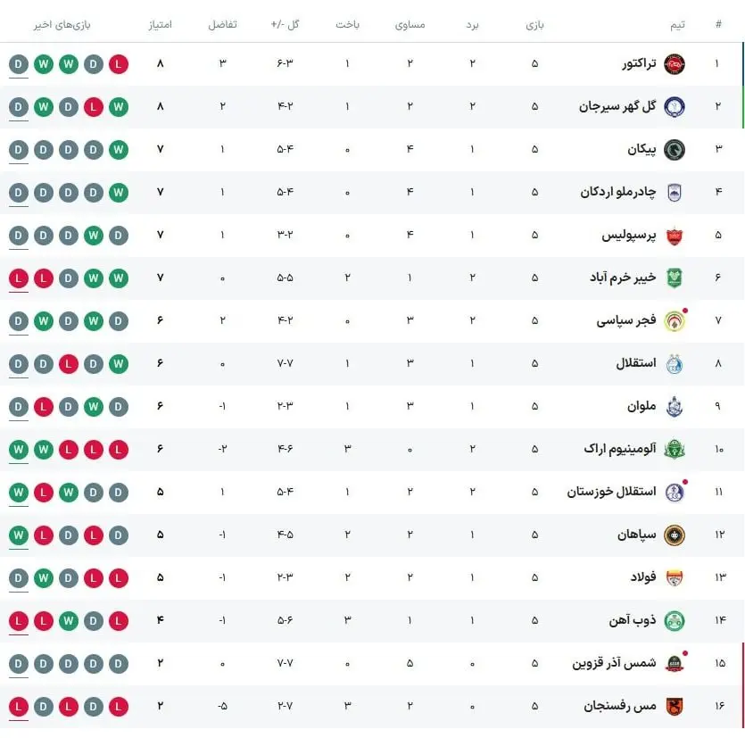Click Paykan's green W result badge

pos(119,150)
